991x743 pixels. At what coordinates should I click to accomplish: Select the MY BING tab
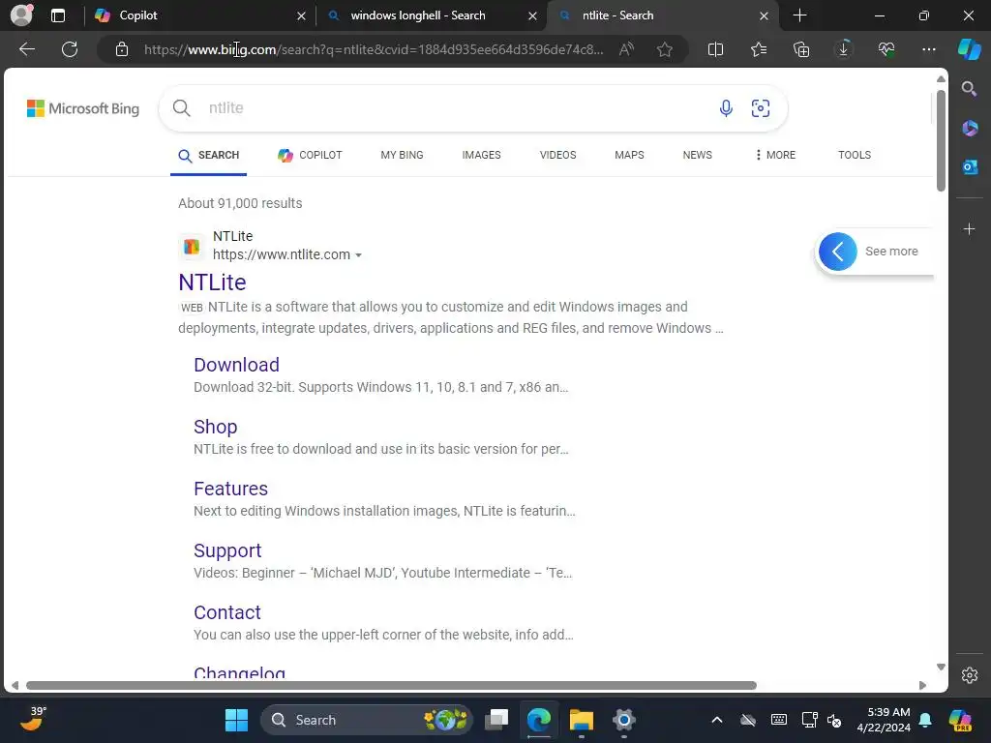(x=402, y=155)
